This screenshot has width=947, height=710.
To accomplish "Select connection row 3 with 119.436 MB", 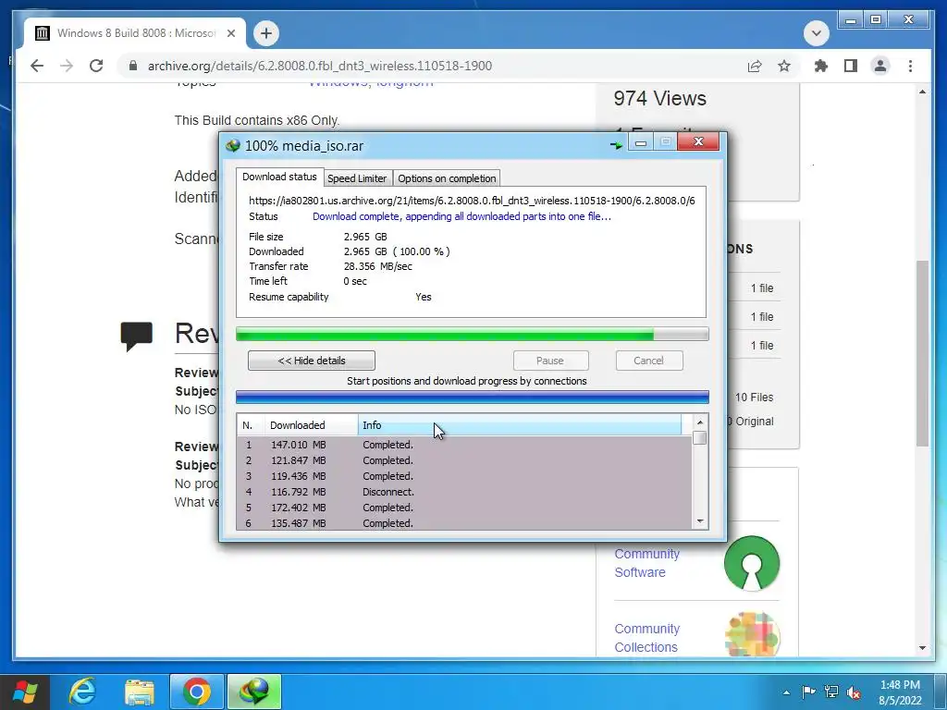I will (464, 476).
